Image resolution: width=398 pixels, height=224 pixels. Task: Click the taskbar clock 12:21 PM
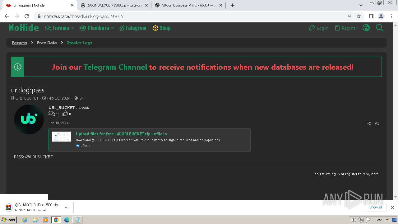coord(382,220)
